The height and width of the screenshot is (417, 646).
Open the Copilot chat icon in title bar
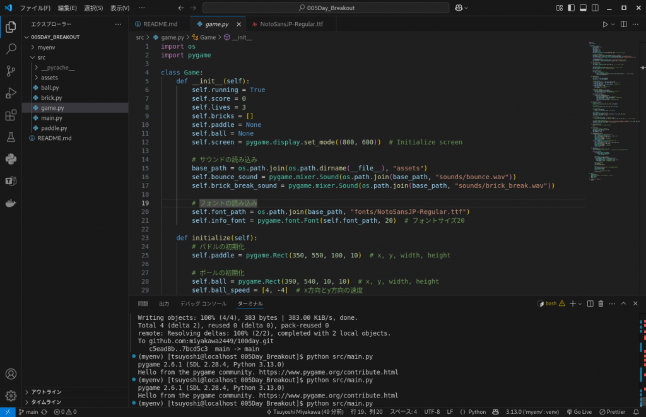(x=459, y=8)
